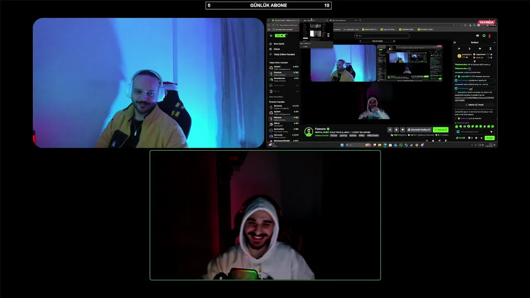The width and height of the screenshot is (530, 298).
Task: Click the Ara search field on Kick
Action: [x=382, y=36]
